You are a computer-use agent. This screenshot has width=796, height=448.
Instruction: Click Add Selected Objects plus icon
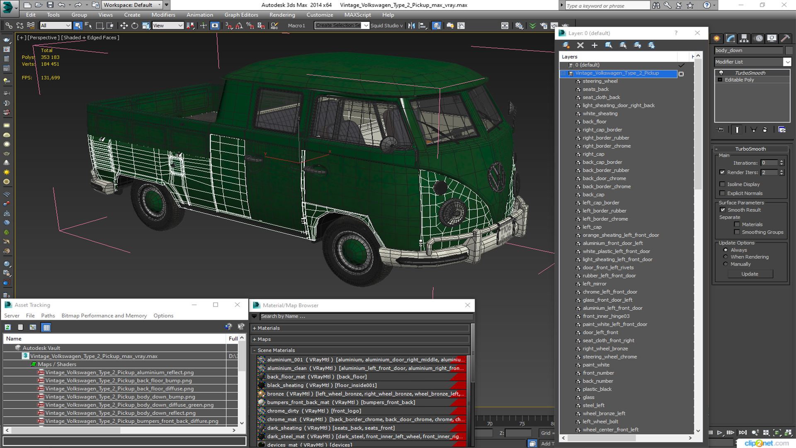point(595,45)
